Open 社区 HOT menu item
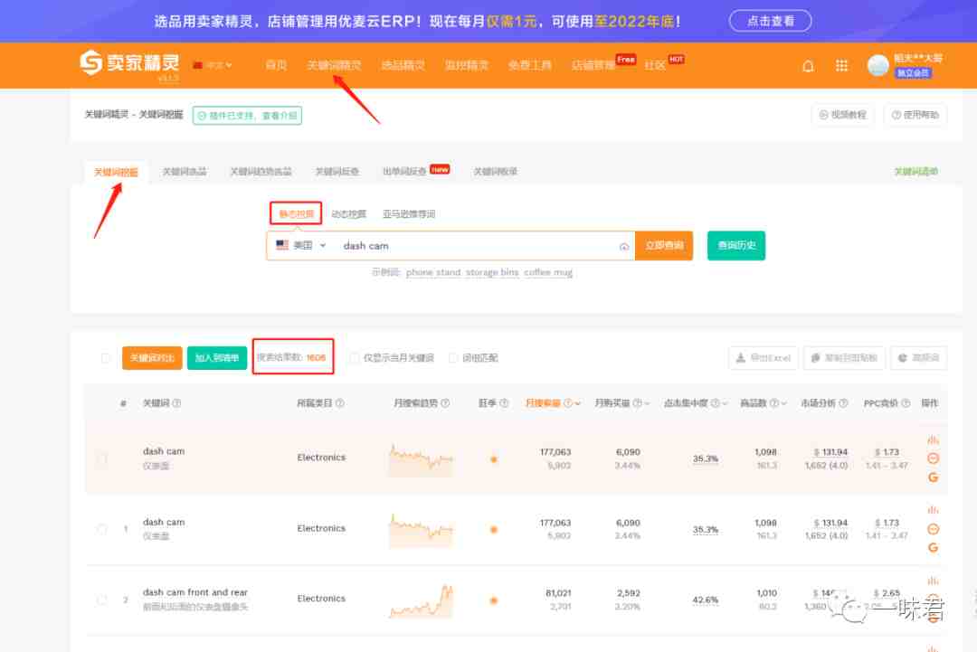Viewport: 977px width, 652px height. coord(654,65)
